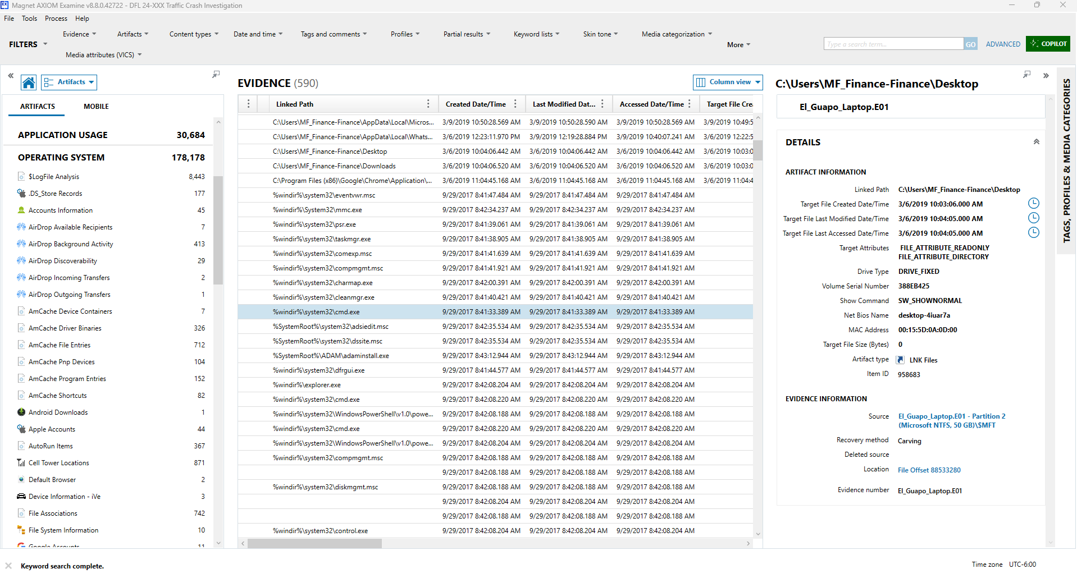
Task: Open the File Offset 88533280 link
Action: click(x=929, y=470)
